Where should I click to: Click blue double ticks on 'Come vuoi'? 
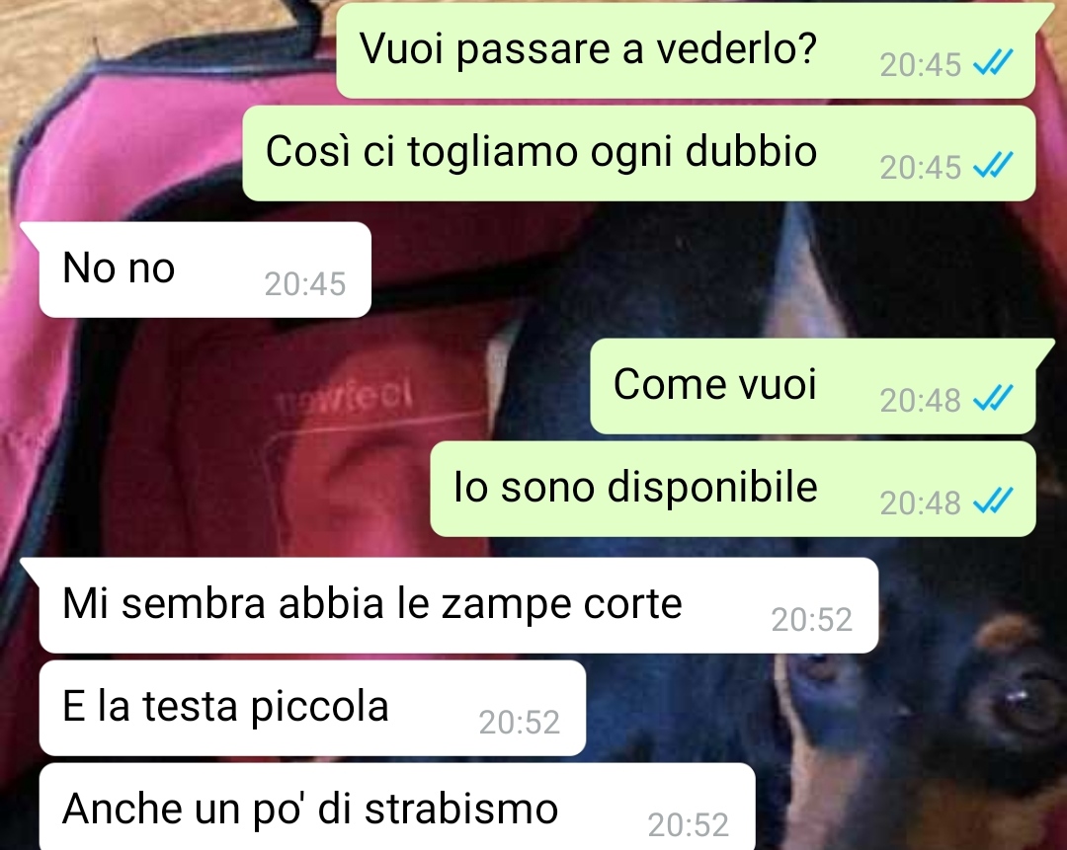click(994, 399)
